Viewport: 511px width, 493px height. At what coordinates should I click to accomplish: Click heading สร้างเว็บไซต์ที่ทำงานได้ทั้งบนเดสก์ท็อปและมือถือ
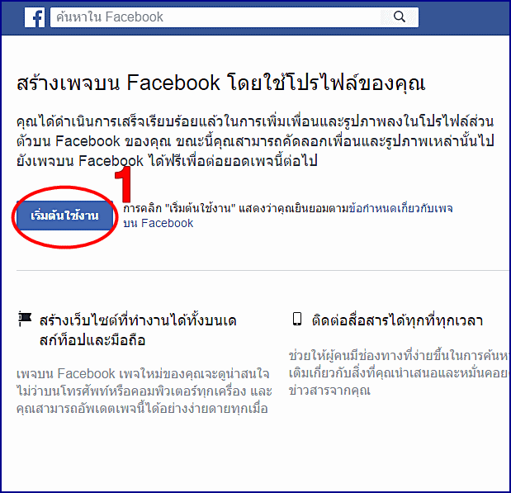point(138,330)
